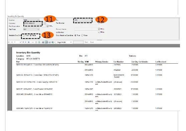
Task: Open the Page Width zoom dropdown
Action: coord(64,42)
